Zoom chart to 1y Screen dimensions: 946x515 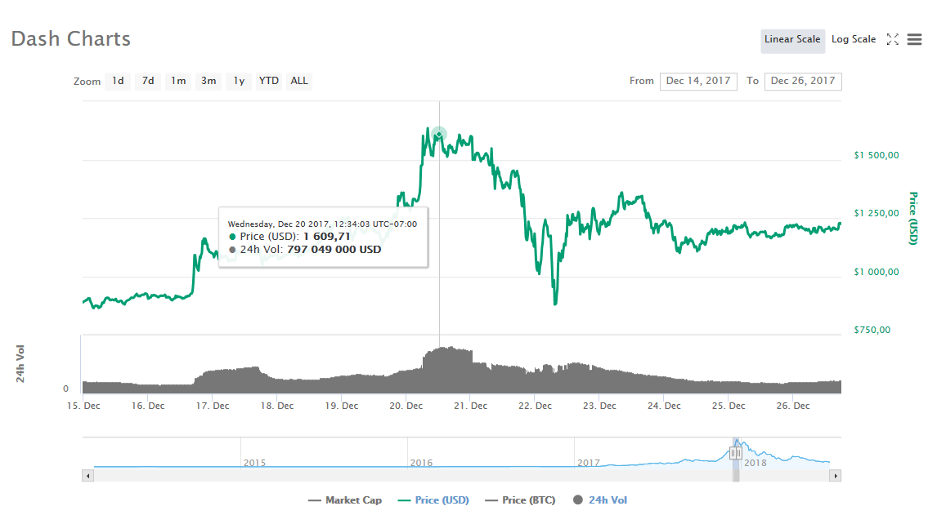point(239,81)
